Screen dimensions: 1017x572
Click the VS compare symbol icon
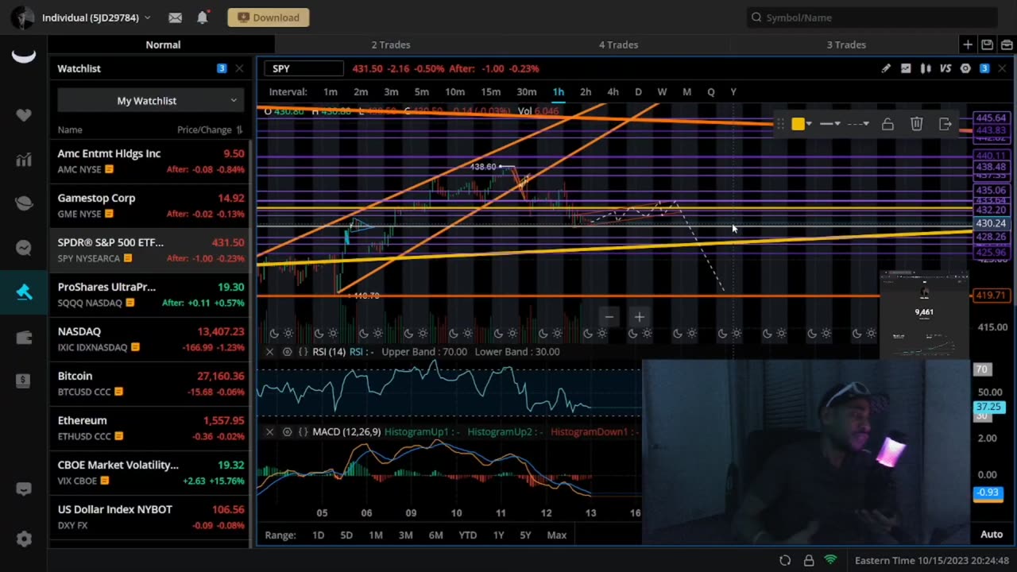tap(945, 69)
